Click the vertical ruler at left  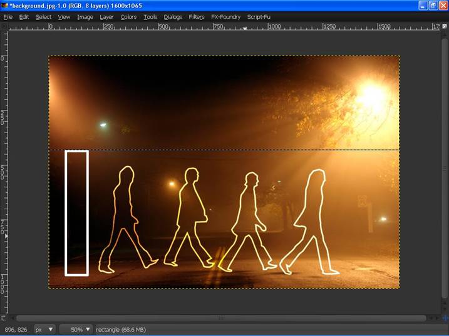pyautogui.click(x=4, y=171)
